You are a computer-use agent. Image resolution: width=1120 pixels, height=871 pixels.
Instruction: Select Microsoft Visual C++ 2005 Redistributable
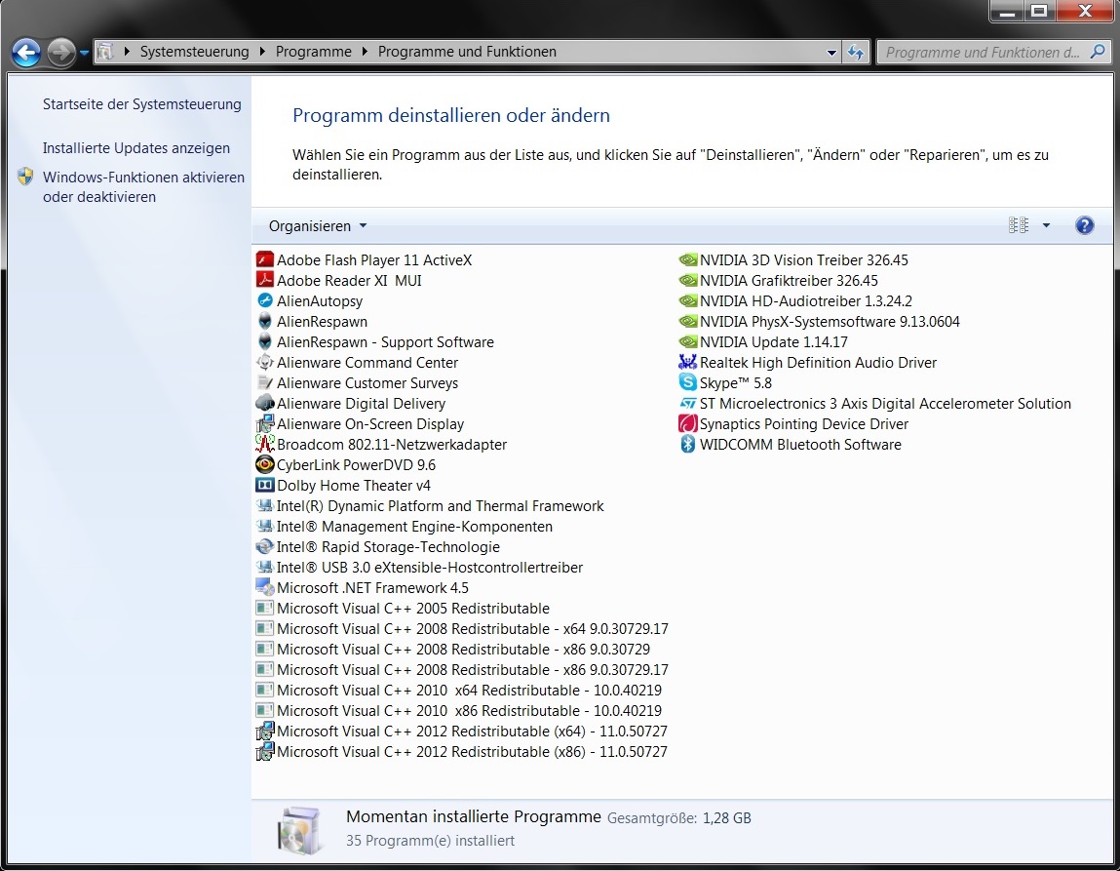[403, 608]
